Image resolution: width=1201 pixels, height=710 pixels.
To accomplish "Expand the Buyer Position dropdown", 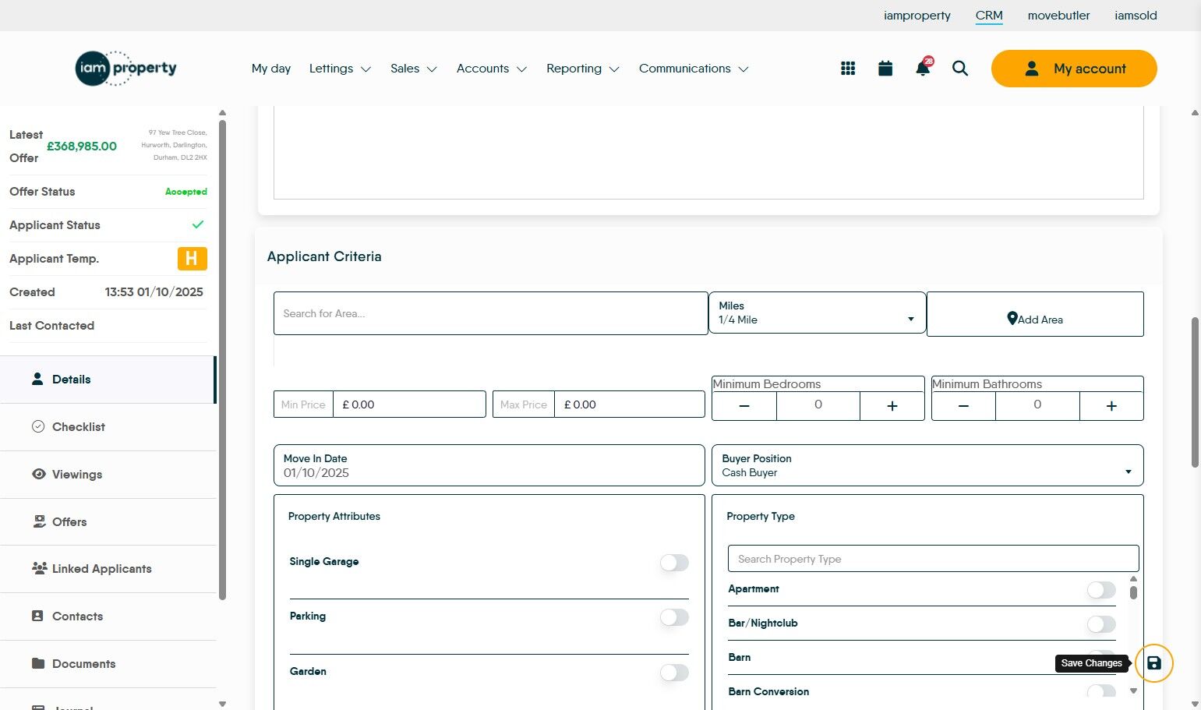I will [x=927, y=466].
